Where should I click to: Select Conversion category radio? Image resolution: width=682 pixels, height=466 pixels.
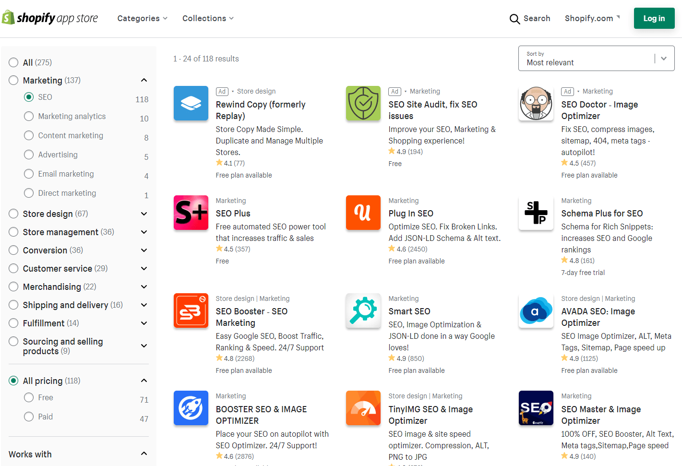(13, 250)
